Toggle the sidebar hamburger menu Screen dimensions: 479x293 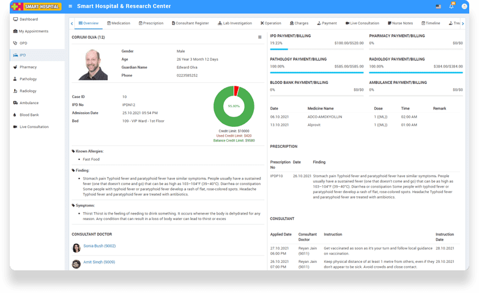70,6
